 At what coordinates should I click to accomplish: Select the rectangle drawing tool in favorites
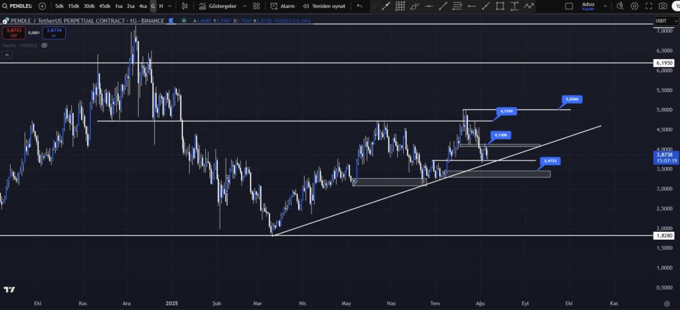(499, 6)
